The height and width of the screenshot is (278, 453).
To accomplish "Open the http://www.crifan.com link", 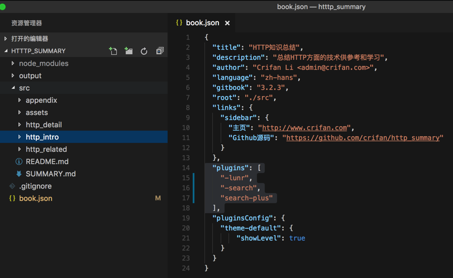I will 305,128.
